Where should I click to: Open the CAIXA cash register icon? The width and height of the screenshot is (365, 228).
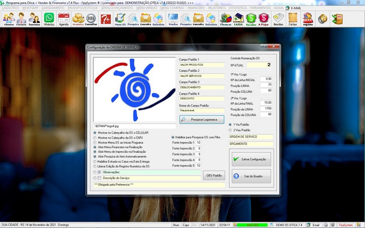click(x=238, y=19)
